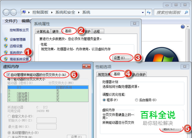Click scrollbar up arrow in system window
This screenshot has height=138, width=192.
(188, 27)
